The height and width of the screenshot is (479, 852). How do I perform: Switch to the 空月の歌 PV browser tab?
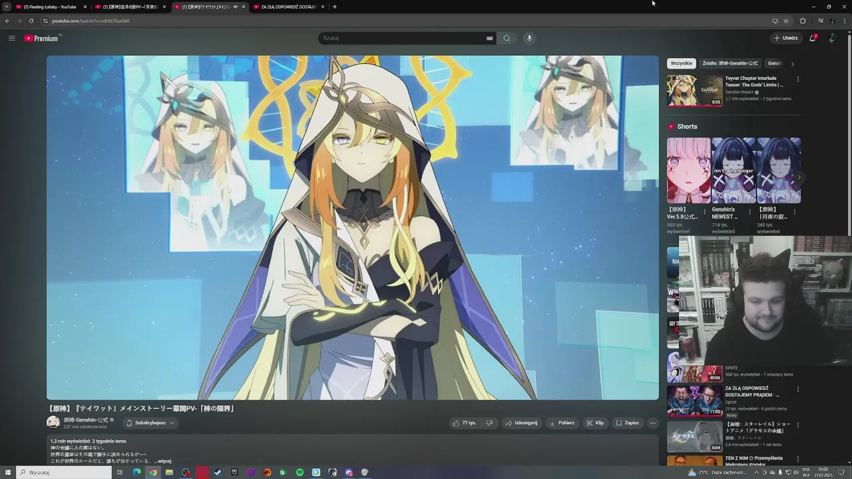coord(130,7)
